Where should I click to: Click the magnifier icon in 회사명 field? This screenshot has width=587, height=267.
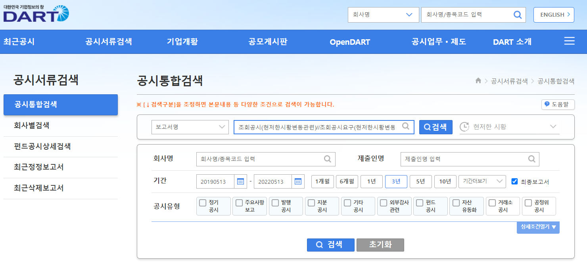point(328,159)
